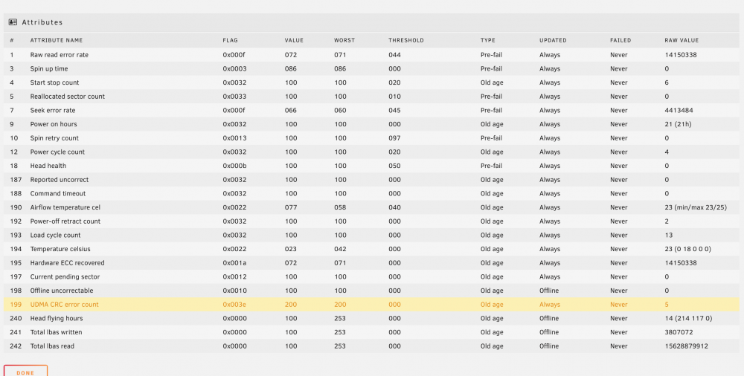Click the Attributes panel ID card icon
The image size is (744, 376).
point(13,22)
